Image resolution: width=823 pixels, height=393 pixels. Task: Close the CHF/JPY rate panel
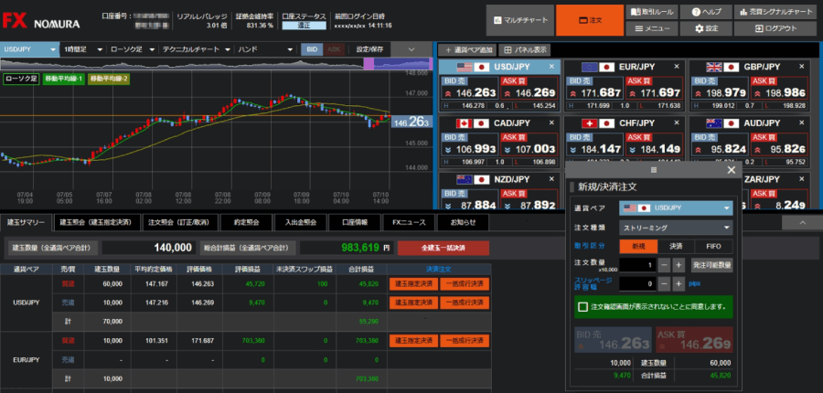(x=677, y=122)
